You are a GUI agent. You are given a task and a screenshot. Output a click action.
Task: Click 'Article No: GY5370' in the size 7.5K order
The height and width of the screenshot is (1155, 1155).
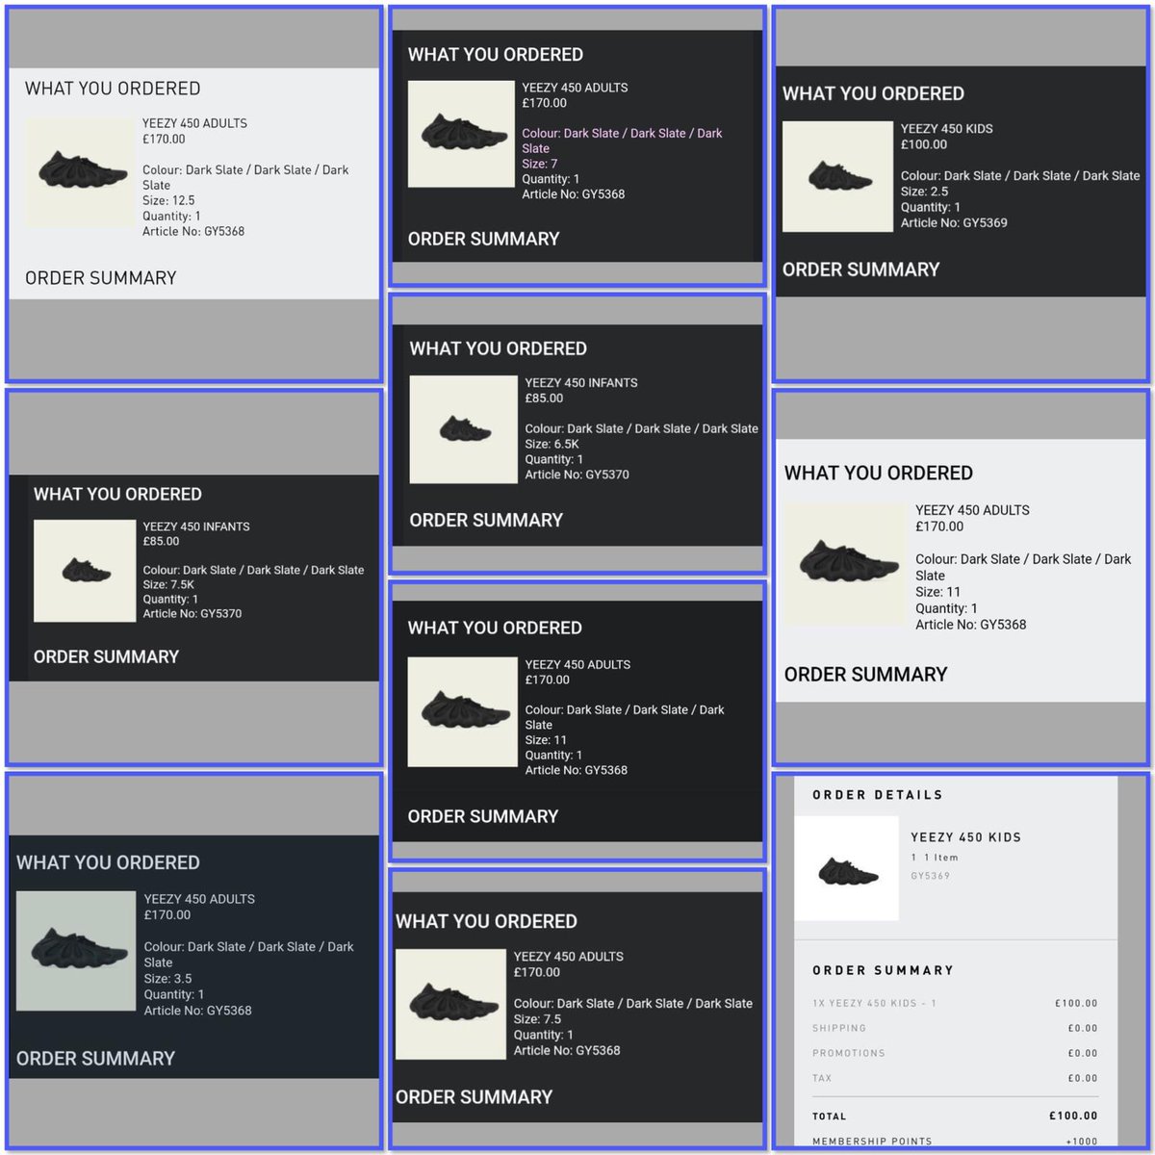[x=192, y=613]
